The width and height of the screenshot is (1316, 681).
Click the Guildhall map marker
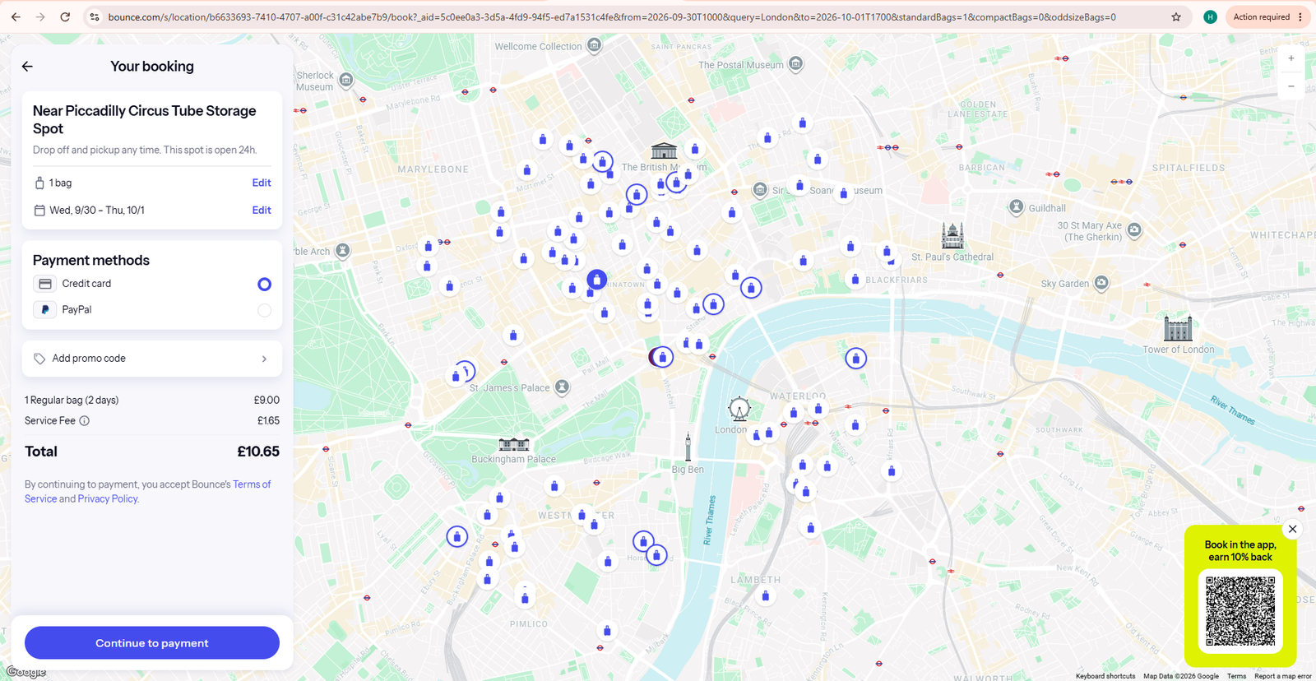coord(1017,206)
